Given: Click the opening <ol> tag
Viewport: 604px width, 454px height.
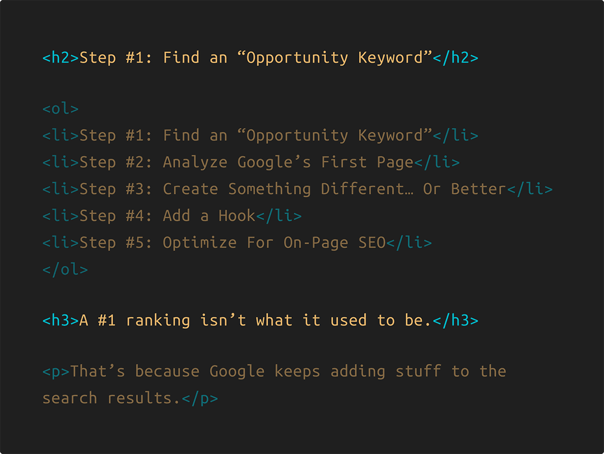Looking at the screenshot, I should point(61,109).
